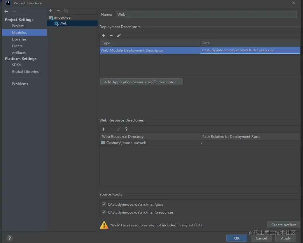303x243 pixels.
Task: Click Add Application Server specific descriptor button
Action: pos(141,82)
